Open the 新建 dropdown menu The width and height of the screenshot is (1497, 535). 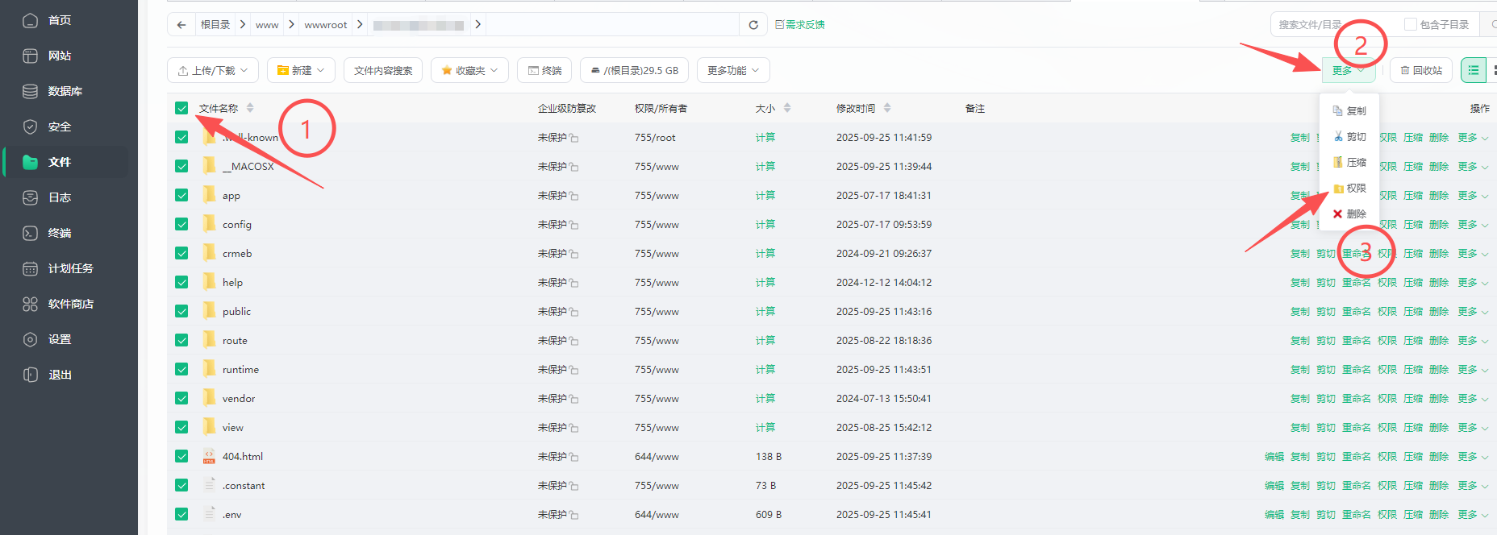[x=301, y=70]
